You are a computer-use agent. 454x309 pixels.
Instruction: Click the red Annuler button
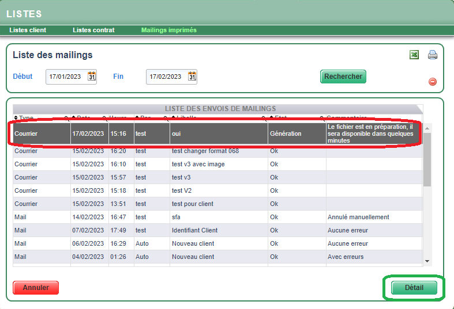click(x=36, y=287)
